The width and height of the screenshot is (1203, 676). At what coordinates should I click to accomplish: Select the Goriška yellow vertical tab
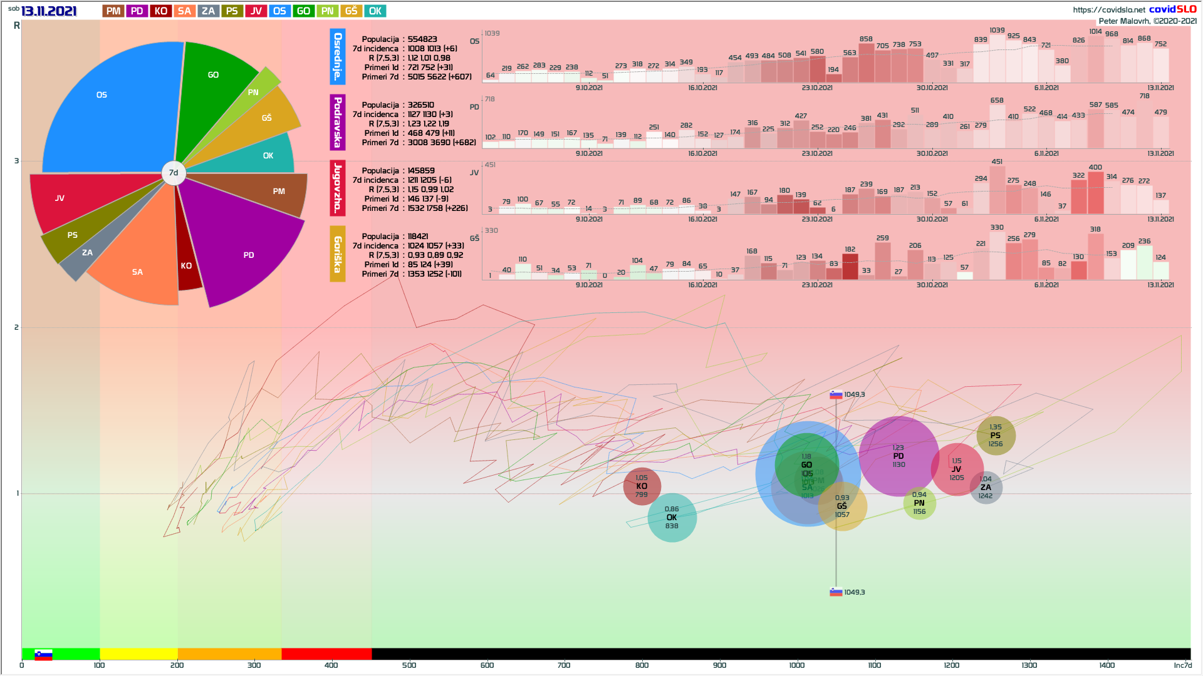point(338,253)
